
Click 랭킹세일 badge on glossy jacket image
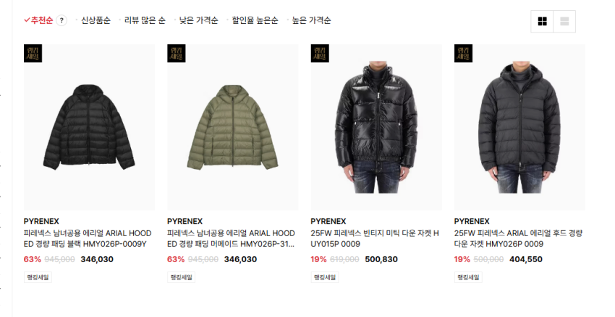point(320,53)
